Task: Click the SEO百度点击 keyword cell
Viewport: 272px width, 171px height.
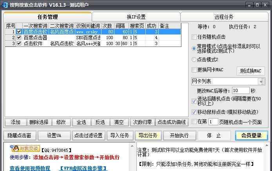Action: (88, 38)
